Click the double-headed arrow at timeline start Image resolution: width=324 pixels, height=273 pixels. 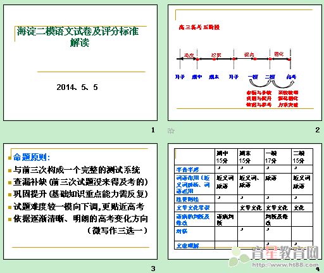187,59
